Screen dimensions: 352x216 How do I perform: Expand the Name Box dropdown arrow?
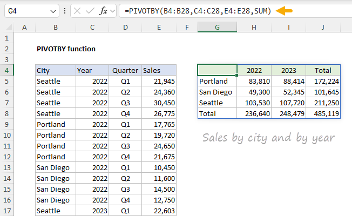click(53, 11)
